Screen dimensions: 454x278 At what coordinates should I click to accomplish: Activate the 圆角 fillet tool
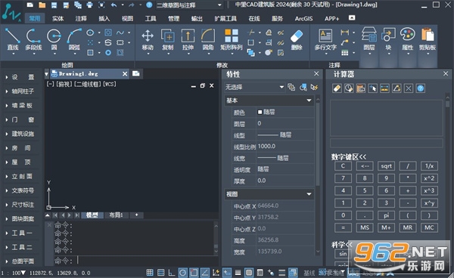[208, 40]
